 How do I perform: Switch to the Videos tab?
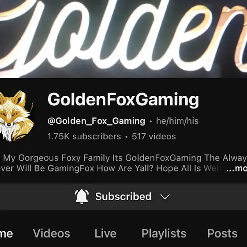(x=52, y=233)
